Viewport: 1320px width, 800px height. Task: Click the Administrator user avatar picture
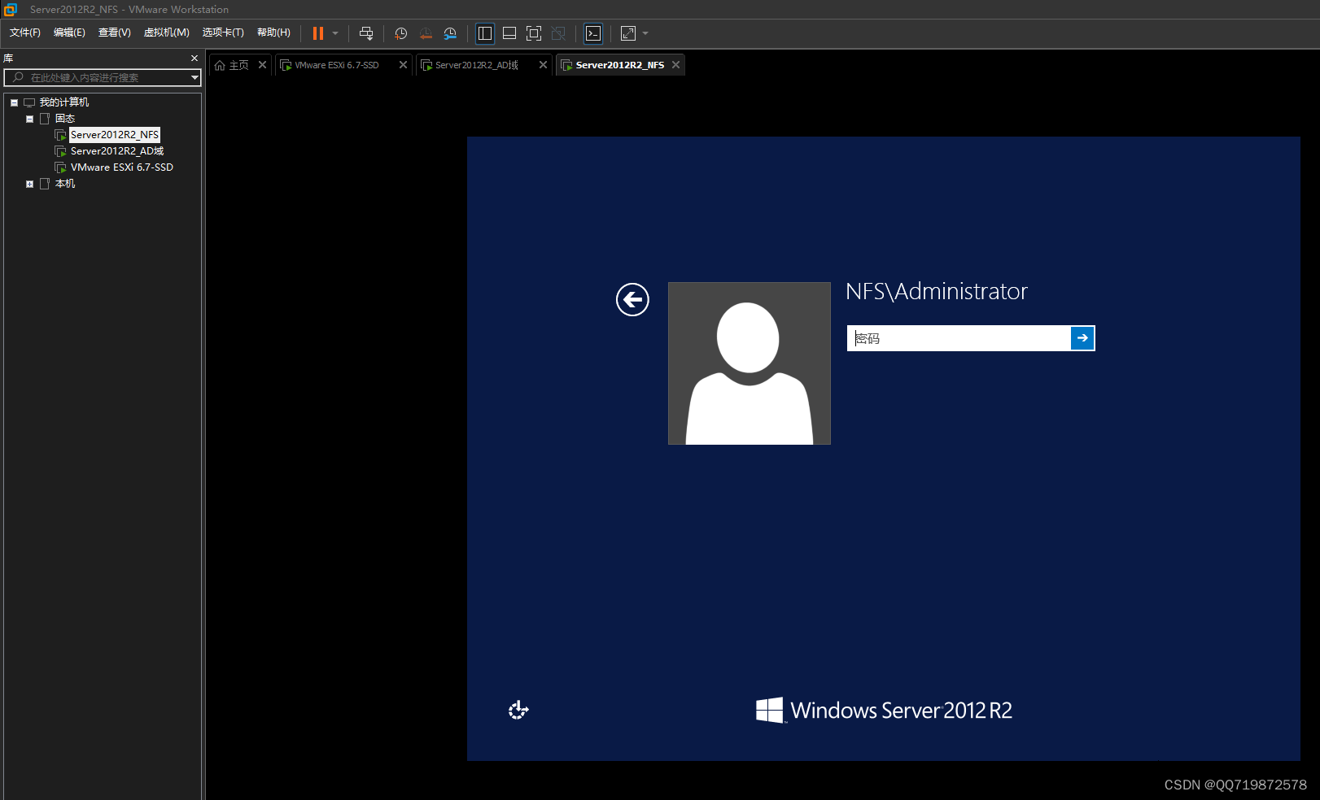[x=749, y=363]
